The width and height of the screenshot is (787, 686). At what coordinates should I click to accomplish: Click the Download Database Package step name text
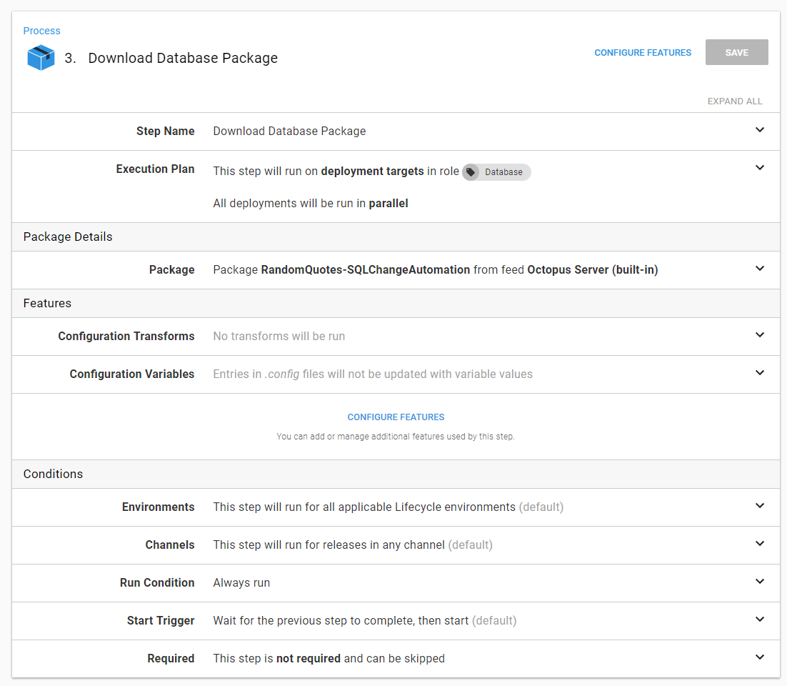(x=289, y=131)
